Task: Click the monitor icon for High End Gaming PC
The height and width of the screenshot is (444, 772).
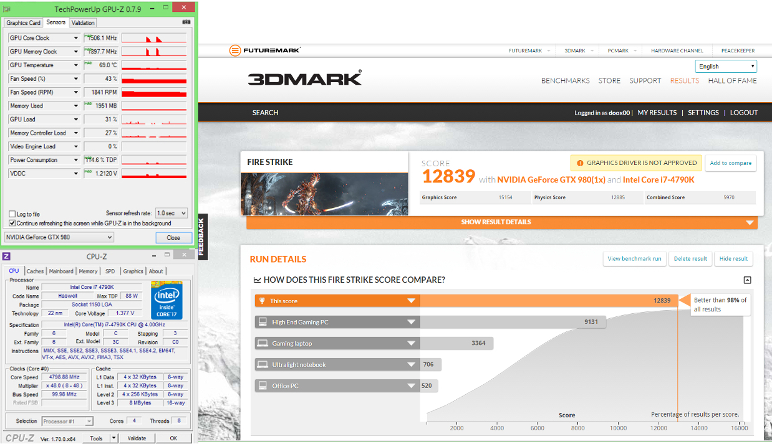Action: point(263,322)
